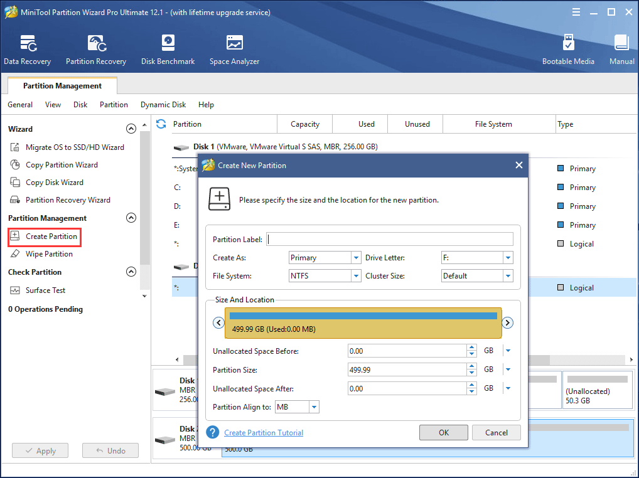
Task: Open the Disk menu
Action: tap(80, 105)
